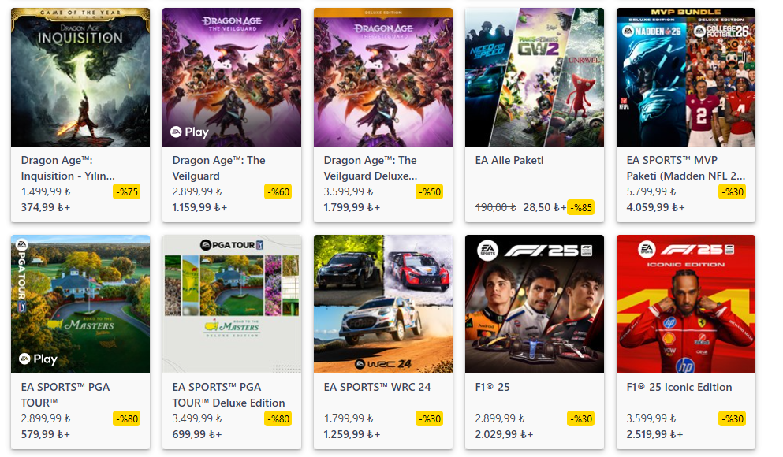783x457 pixels.
Task: Open Dragon Age Veilguard Deluxe Edition cover
Action: (x=383, y=77)
